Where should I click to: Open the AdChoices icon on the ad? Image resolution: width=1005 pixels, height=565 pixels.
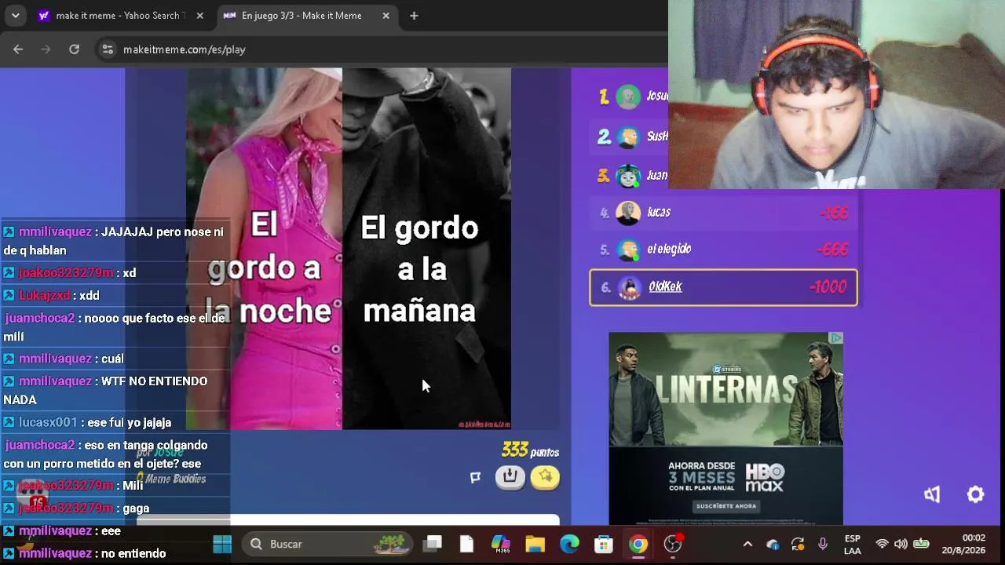(836, 338)
